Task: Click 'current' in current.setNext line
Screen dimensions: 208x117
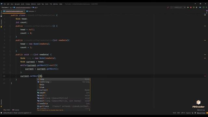Action: tap(25, 76)
